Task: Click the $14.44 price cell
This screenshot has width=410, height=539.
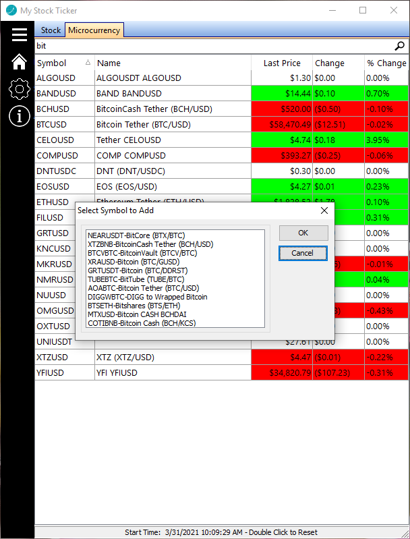Action: click(282, 94)
